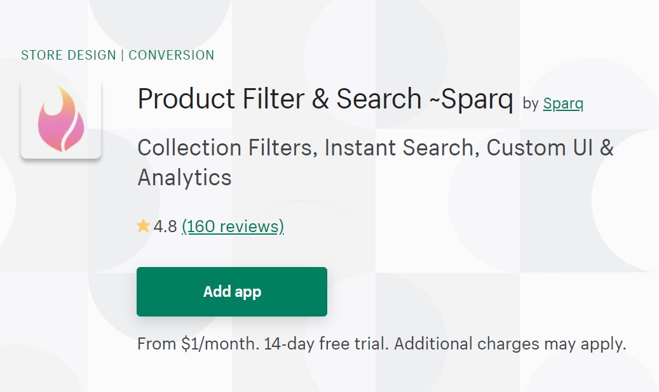Click the word "by" before the developer name

tap(531, 104)
